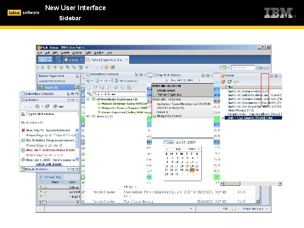
Task: Click first green down-arrow toolbar icon
Action: 43,68
